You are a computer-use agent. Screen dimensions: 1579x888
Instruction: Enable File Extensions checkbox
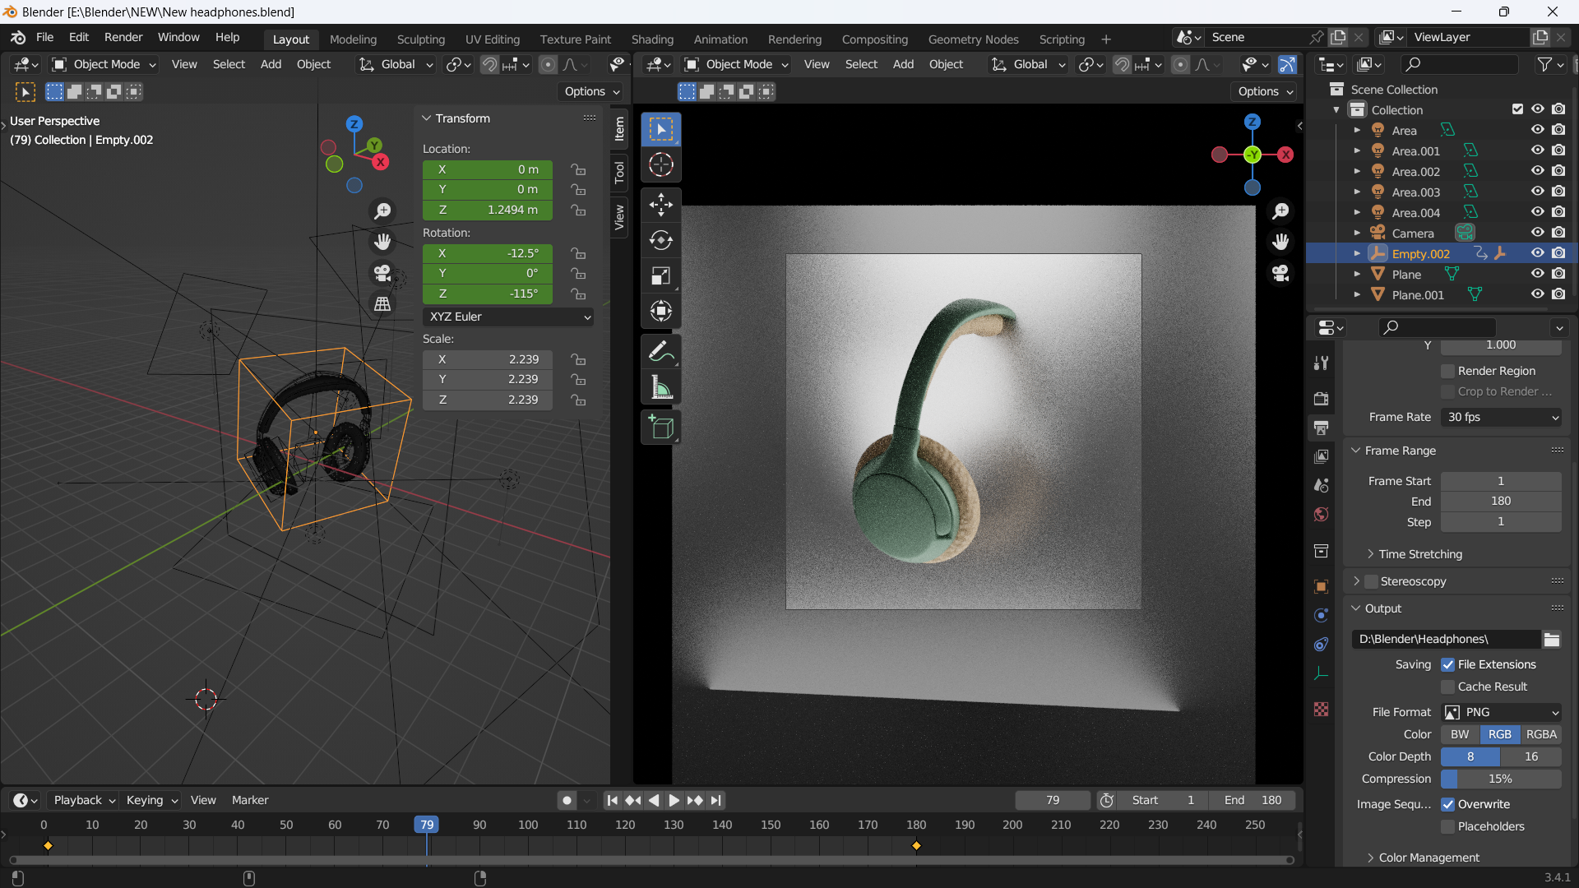point(1447,664)
